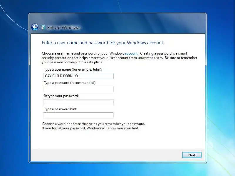
Task: Click the label 'Type a user name (for example, John):'
Action: (x=73, y=70)
